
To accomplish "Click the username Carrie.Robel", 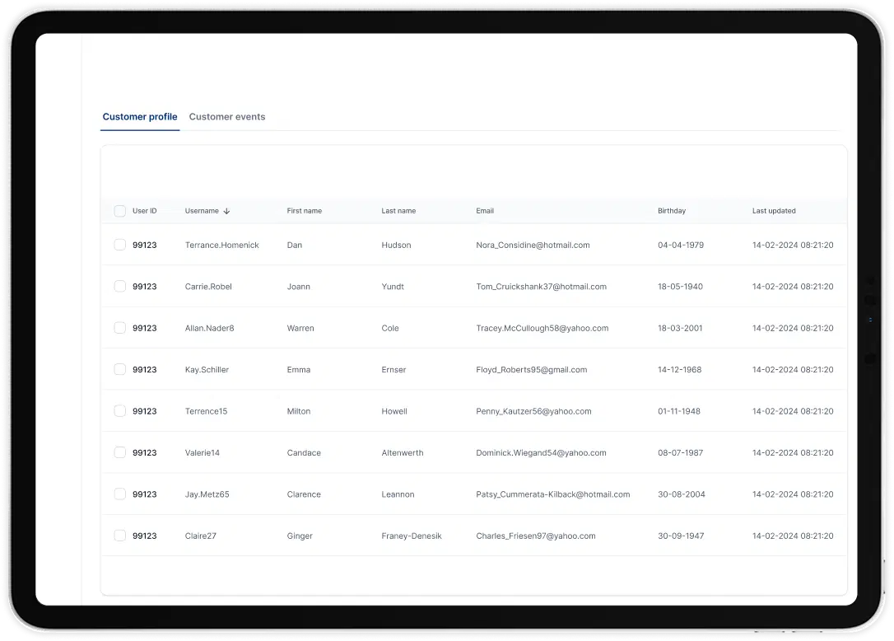I will (x=208, y=287).
